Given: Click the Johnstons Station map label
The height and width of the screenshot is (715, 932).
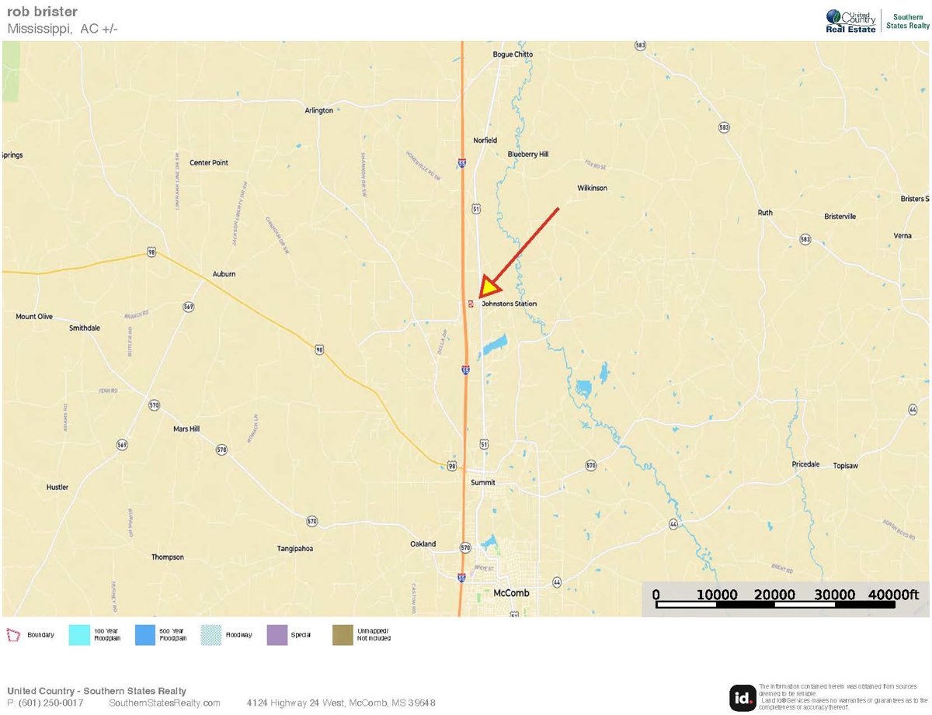Looking at the screenshot, I should click(x=509, y=304).
